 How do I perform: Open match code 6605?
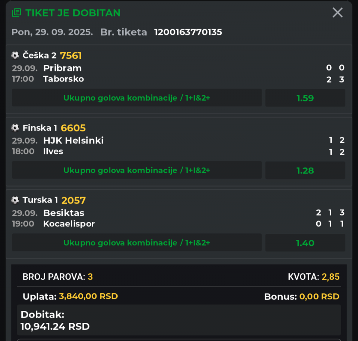73,128
